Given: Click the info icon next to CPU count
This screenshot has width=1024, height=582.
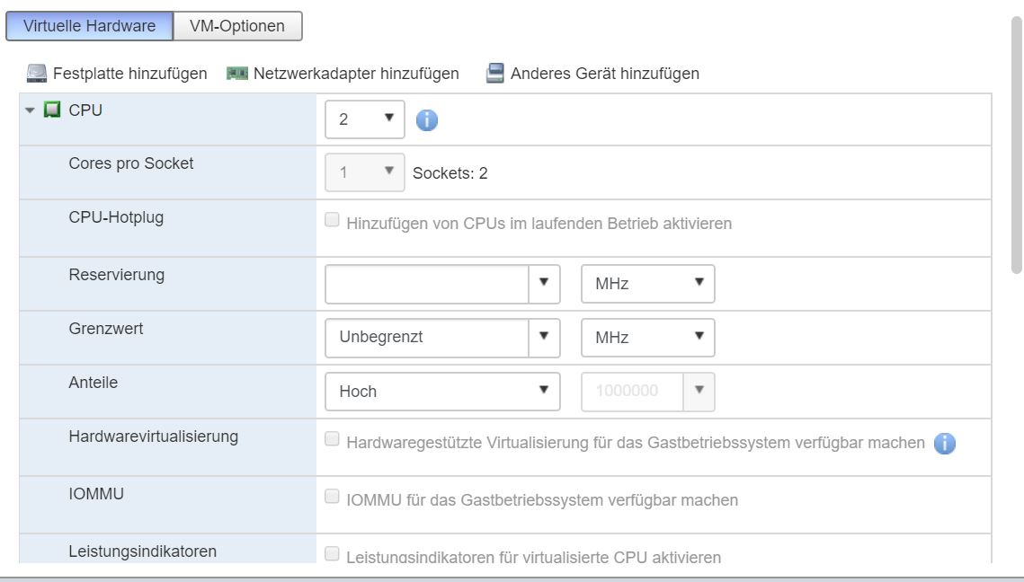Looking at the screenshot, I should pos(426,120).
